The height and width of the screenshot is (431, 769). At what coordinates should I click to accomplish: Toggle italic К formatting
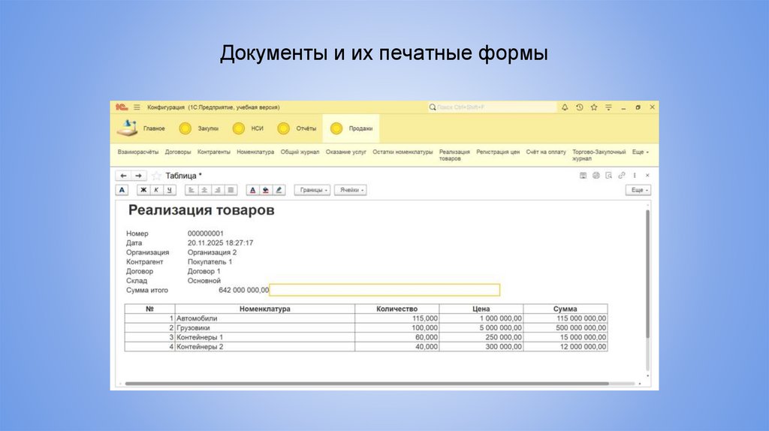(x=156, y=190)
